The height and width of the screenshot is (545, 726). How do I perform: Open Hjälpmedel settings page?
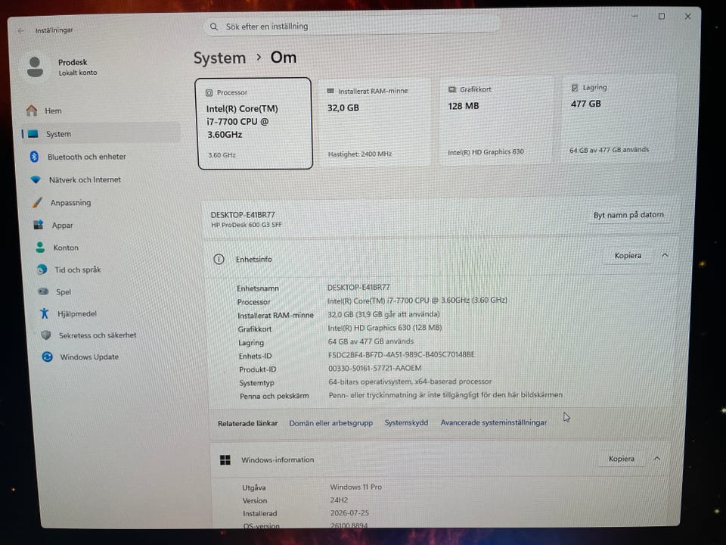(x=110, y=313)
